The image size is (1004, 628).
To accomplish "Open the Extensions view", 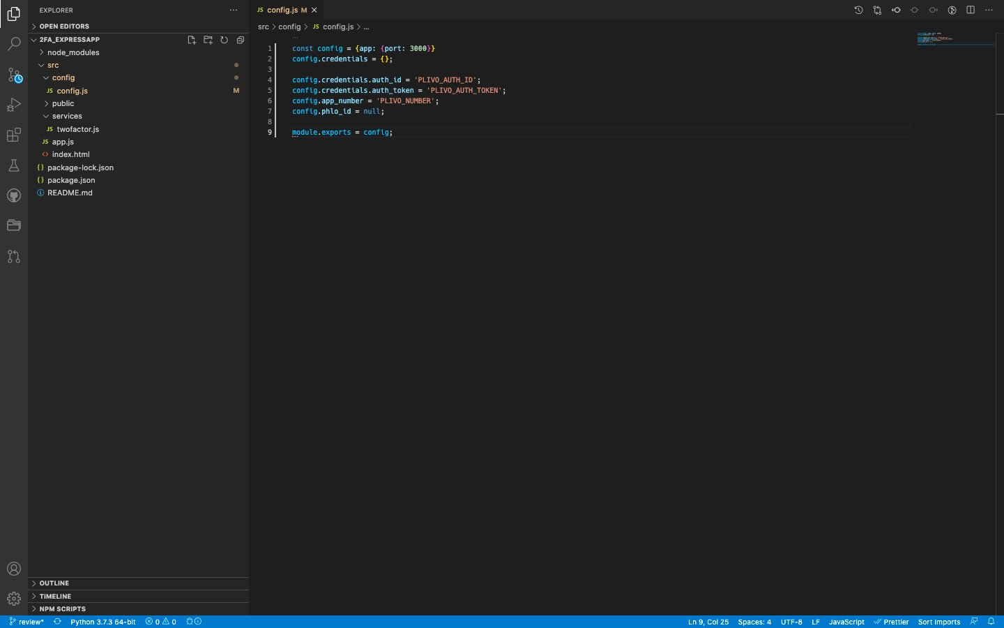I will 14,135.
